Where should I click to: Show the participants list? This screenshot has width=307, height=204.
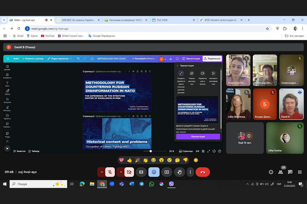coord(280,172)
